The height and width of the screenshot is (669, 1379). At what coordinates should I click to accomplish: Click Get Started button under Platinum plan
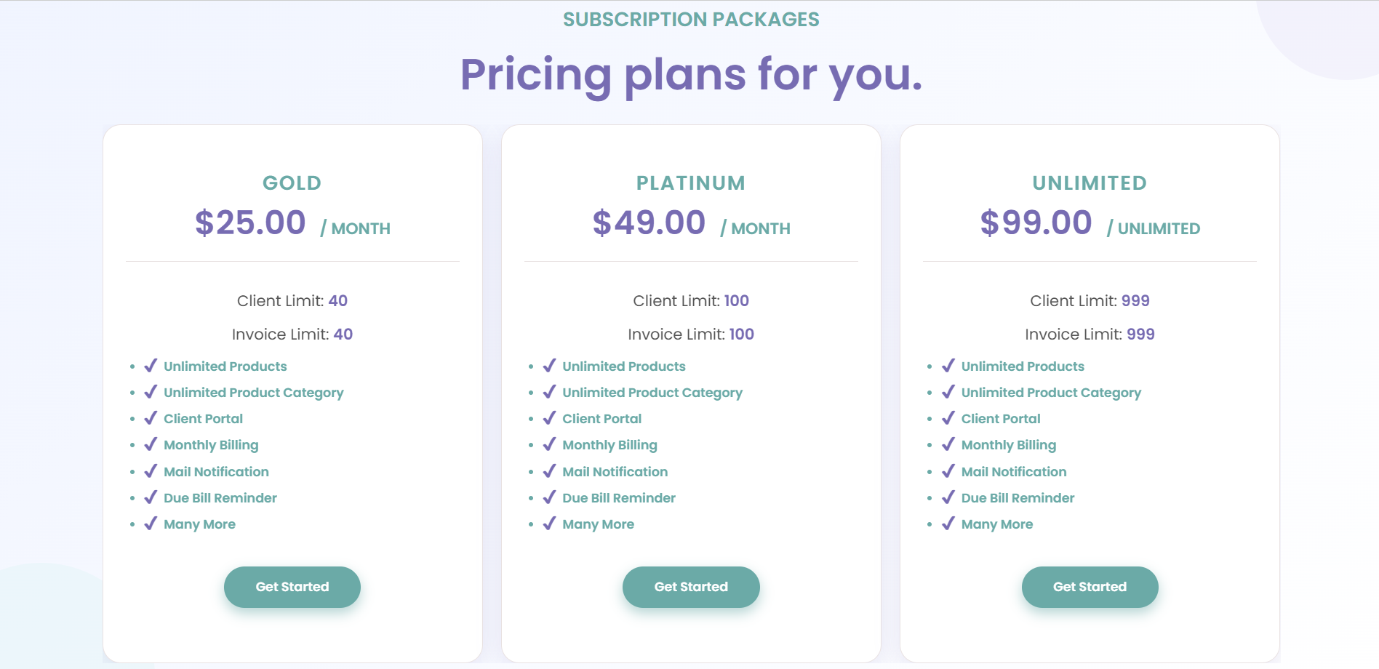click(x=690, y=587)
